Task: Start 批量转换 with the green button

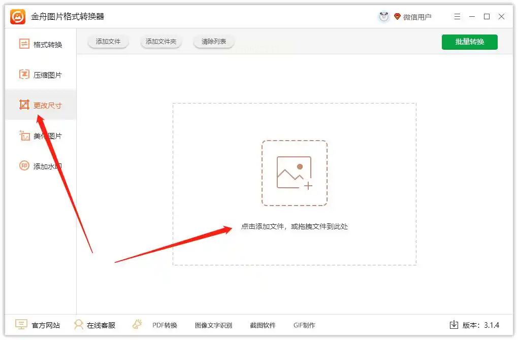Action: (x=469, y=42)
